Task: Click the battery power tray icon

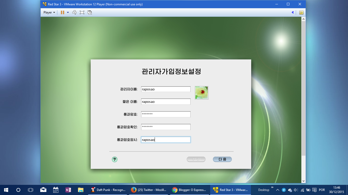Action: [x=308, y=190]
